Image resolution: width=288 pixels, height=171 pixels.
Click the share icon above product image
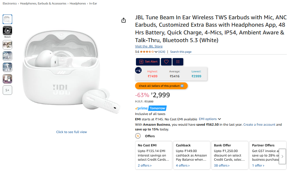[124, 20]
